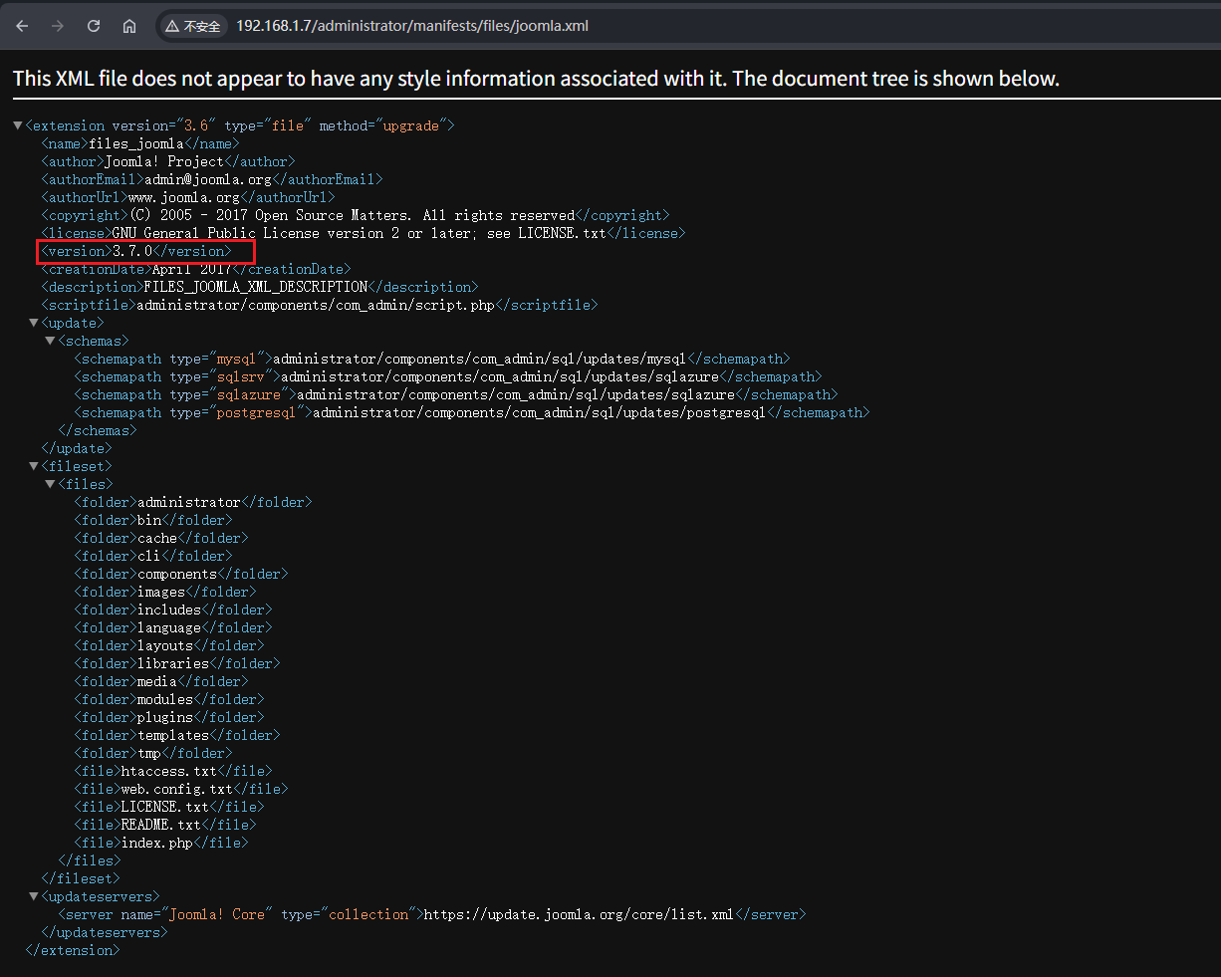Click the postgresql schemapath line
Viewport: 1221px width, 977px height.
471,412
